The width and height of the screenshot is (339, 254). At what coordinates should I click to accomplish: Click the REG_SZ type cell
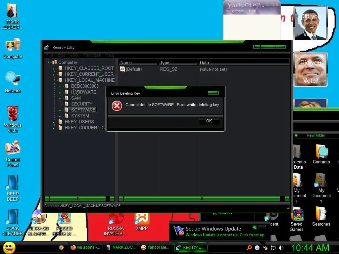(169, 69)
